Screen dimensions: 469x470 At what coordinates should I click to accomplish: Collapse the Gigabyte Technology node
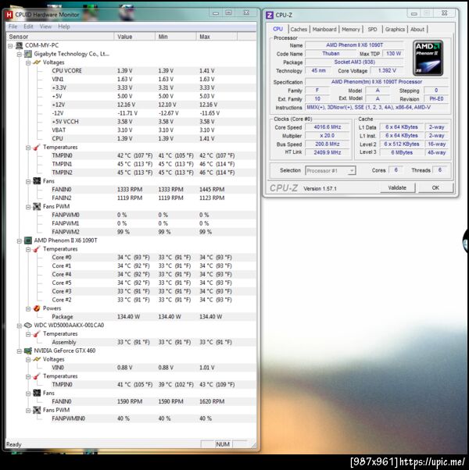pyautogui.click(x=20, y=54)
